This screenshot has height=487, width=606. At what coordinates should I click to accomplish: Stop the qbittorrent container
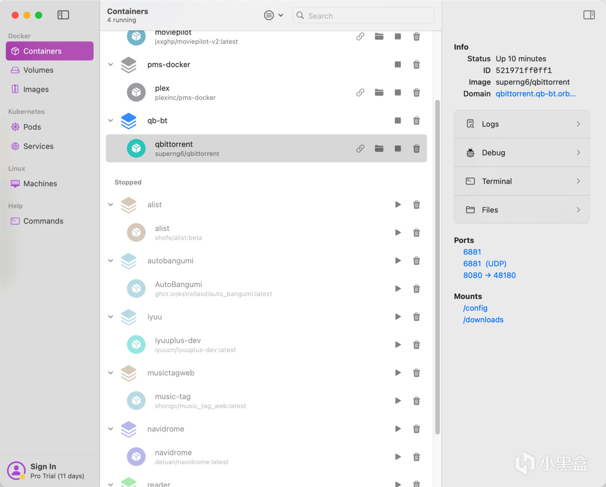pos(398,148)
